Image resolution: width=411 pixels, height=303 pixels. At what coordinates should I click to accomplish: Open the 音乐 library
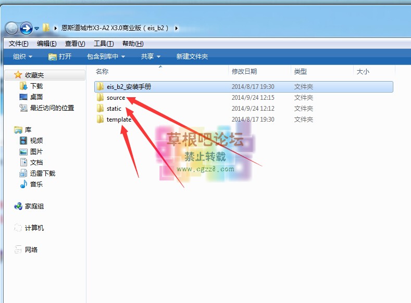36,185
